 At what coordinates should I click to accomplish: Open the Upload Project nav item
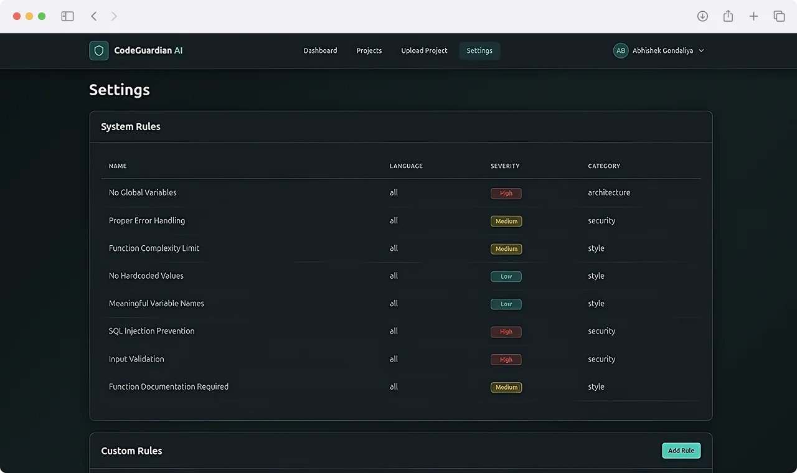pos(424,50)
